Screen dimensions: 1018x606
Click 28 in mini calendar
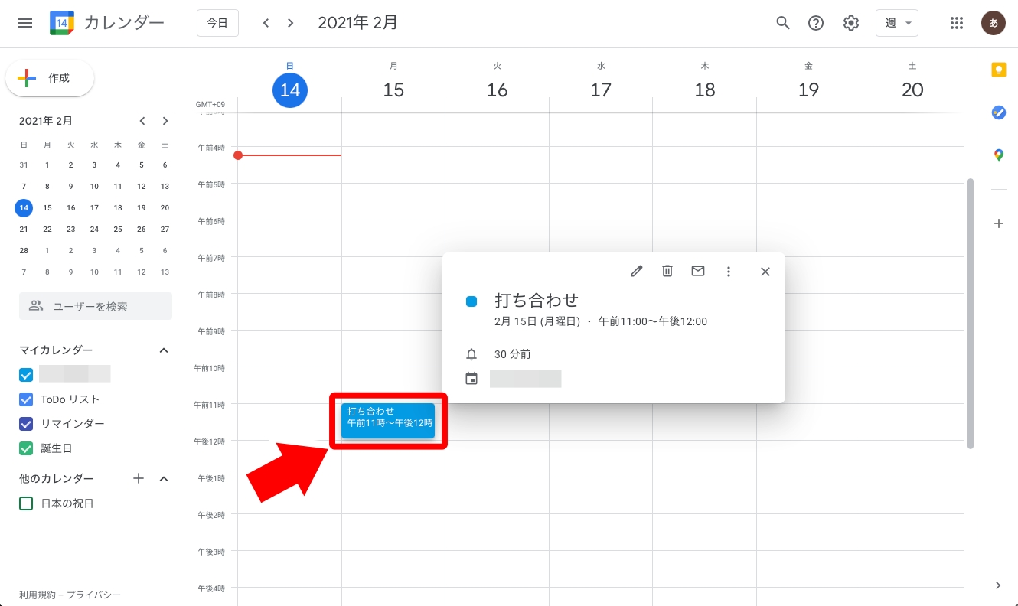click(x=24, y=250)
